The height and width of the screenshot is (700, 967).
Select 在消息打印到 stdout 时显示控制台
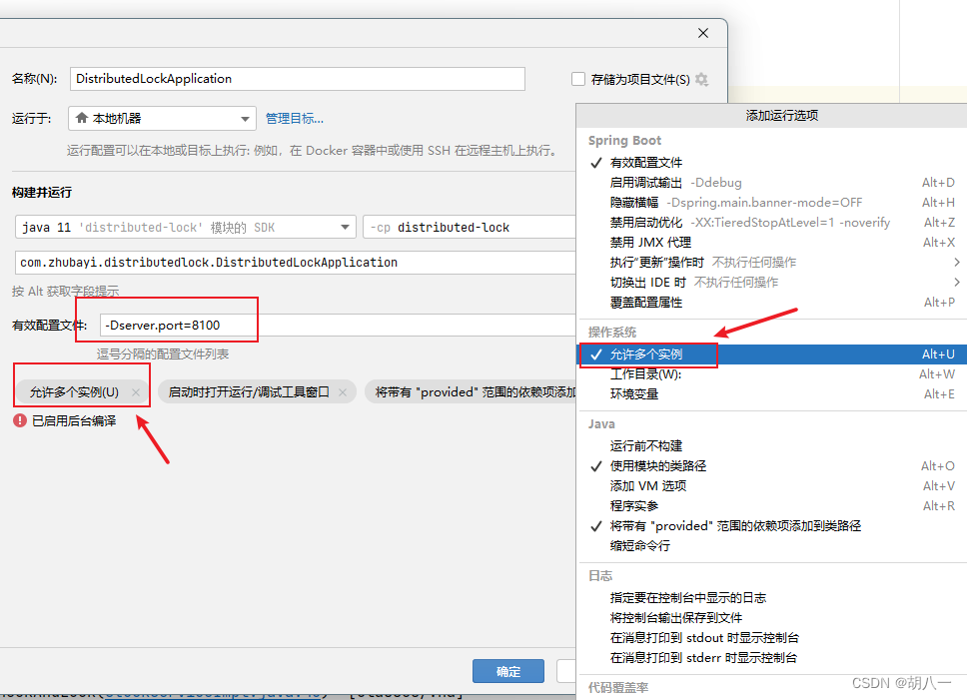(x=772, y=638)
